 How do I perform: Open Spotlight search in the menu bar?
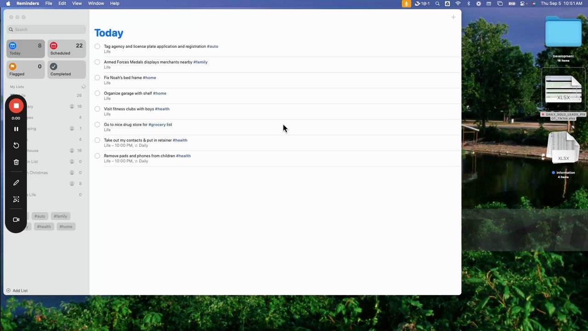pos(437,4)
